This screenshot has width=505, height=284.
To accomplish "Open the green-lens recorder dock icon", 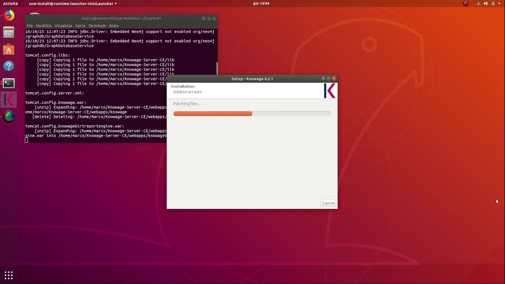I will click(x=9, y=116).
